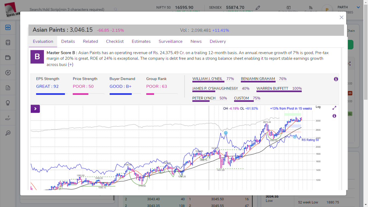Click the info icon beside guru scores

pyautogui.click(x=336, y=79)
